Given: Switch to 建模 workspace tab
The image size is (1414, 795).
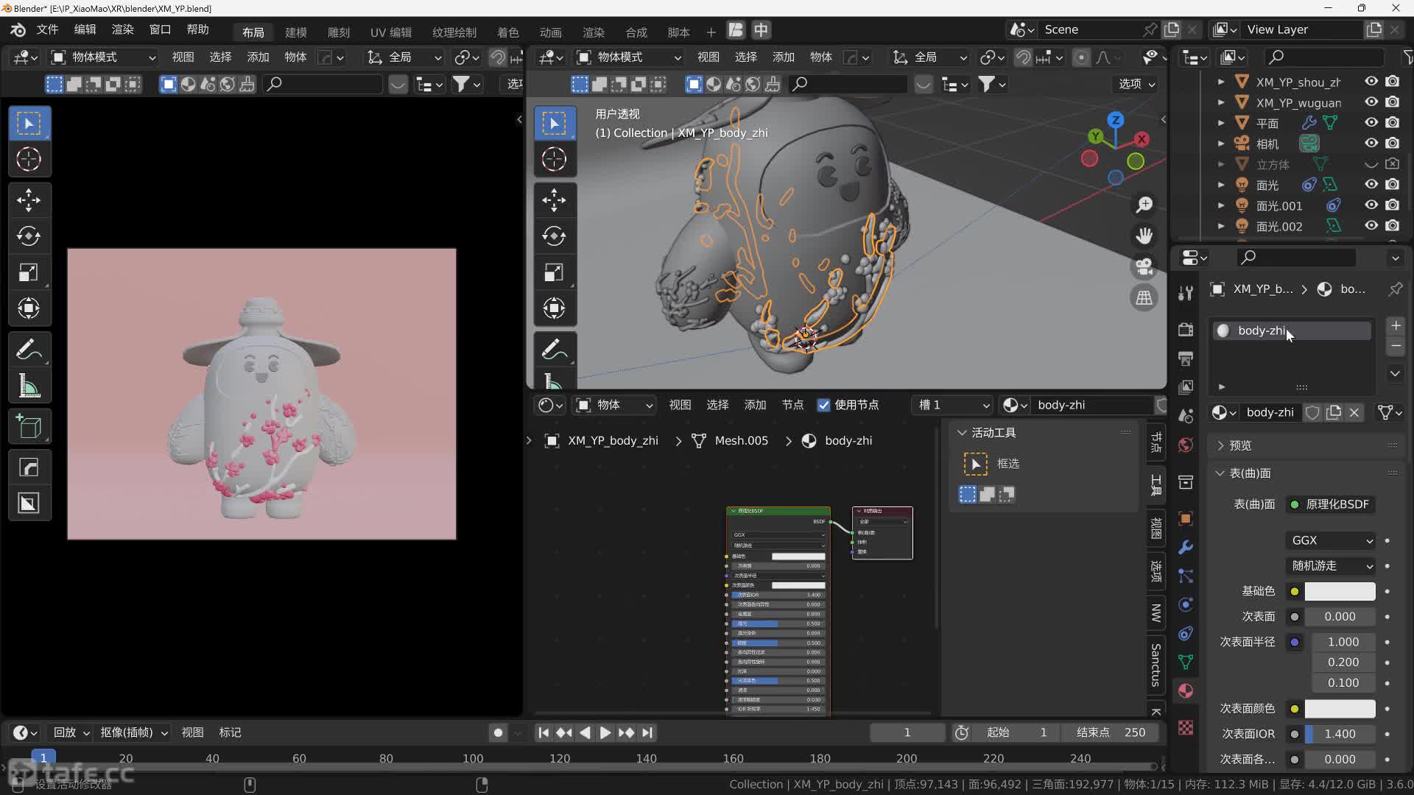Looking at the screenshot, I should (x=296, y=32).
